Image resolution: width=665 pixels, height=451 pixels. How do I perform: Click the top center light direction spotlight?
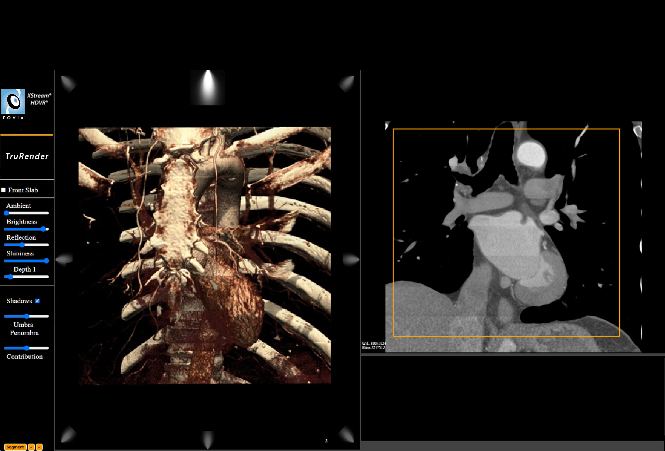208,88
